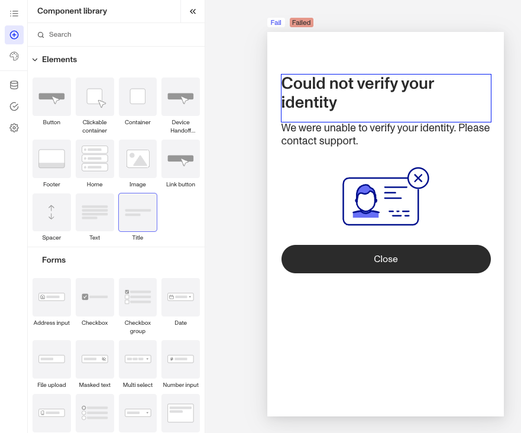This screenshot has width=521, height=433.
Task: Select the add component plus icon
Action: (x=14, y=35)
